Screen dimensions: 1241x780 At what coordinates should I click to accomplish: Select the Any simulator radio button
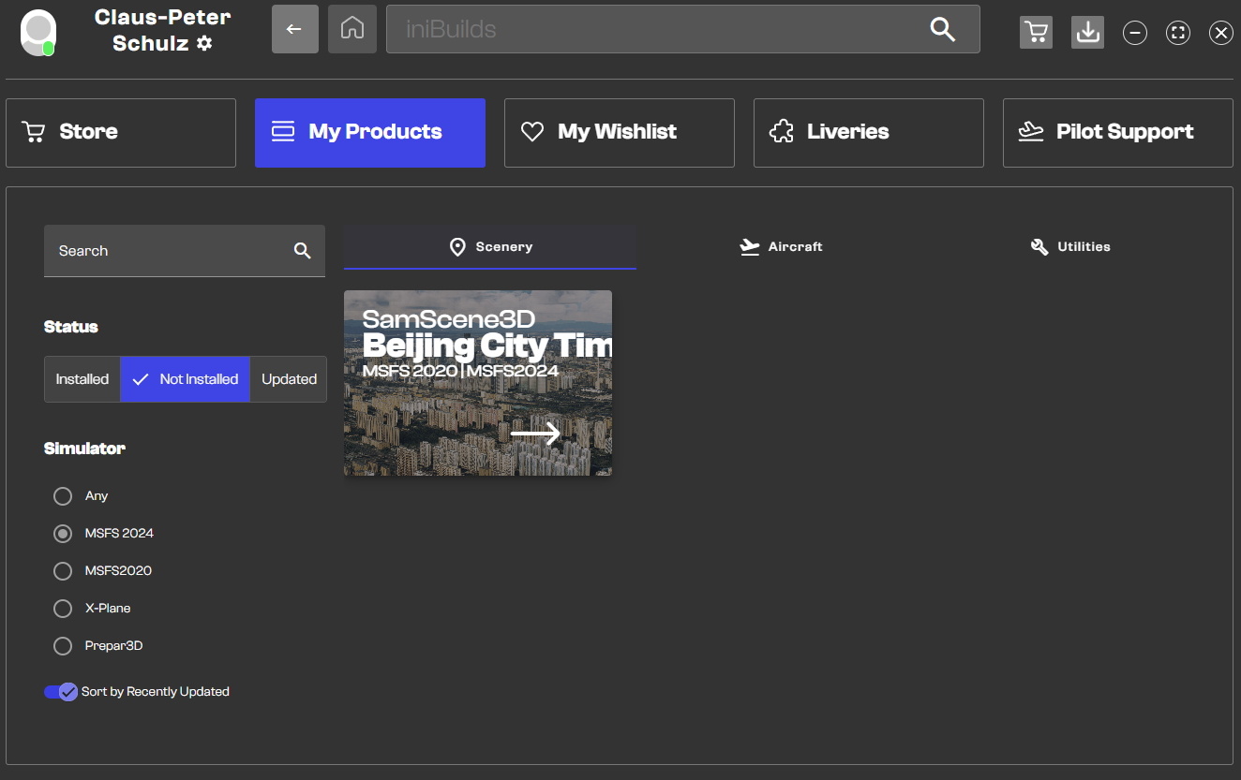[x=63, y=496]
